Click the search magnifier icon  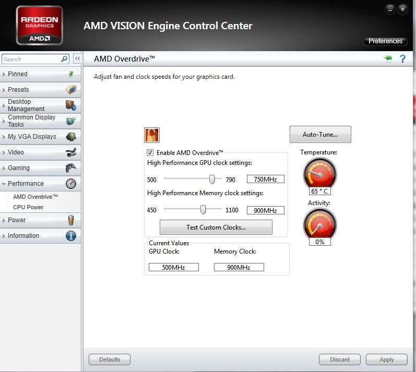tap(64, 59)
